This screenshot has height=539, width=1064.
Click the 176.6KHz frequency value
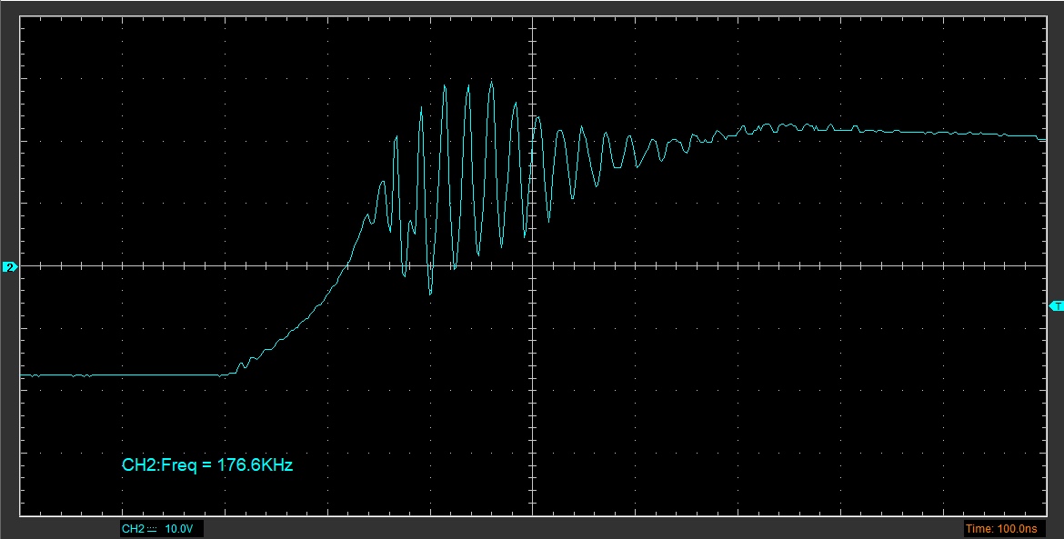coord(255,465)
